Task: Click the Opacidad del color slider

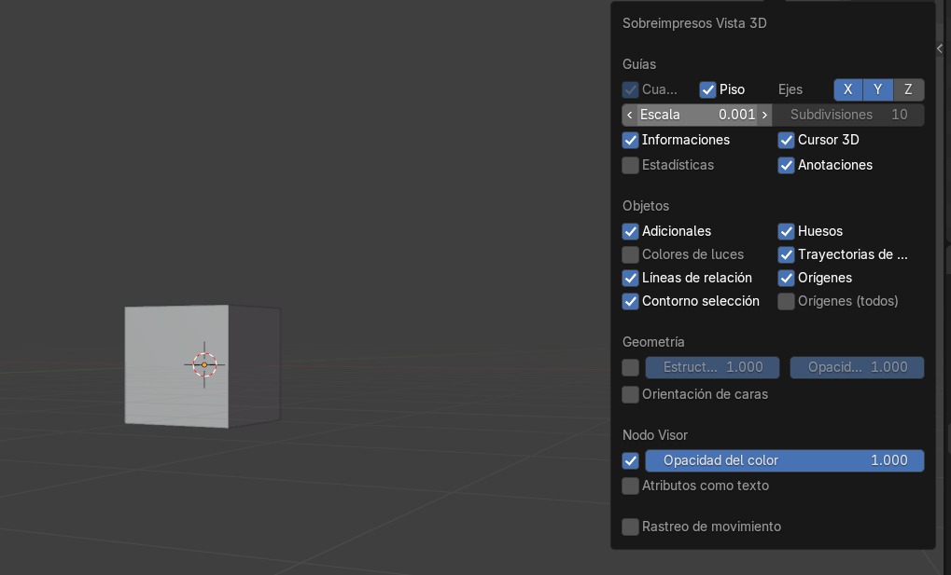Action: coord(785,460)
